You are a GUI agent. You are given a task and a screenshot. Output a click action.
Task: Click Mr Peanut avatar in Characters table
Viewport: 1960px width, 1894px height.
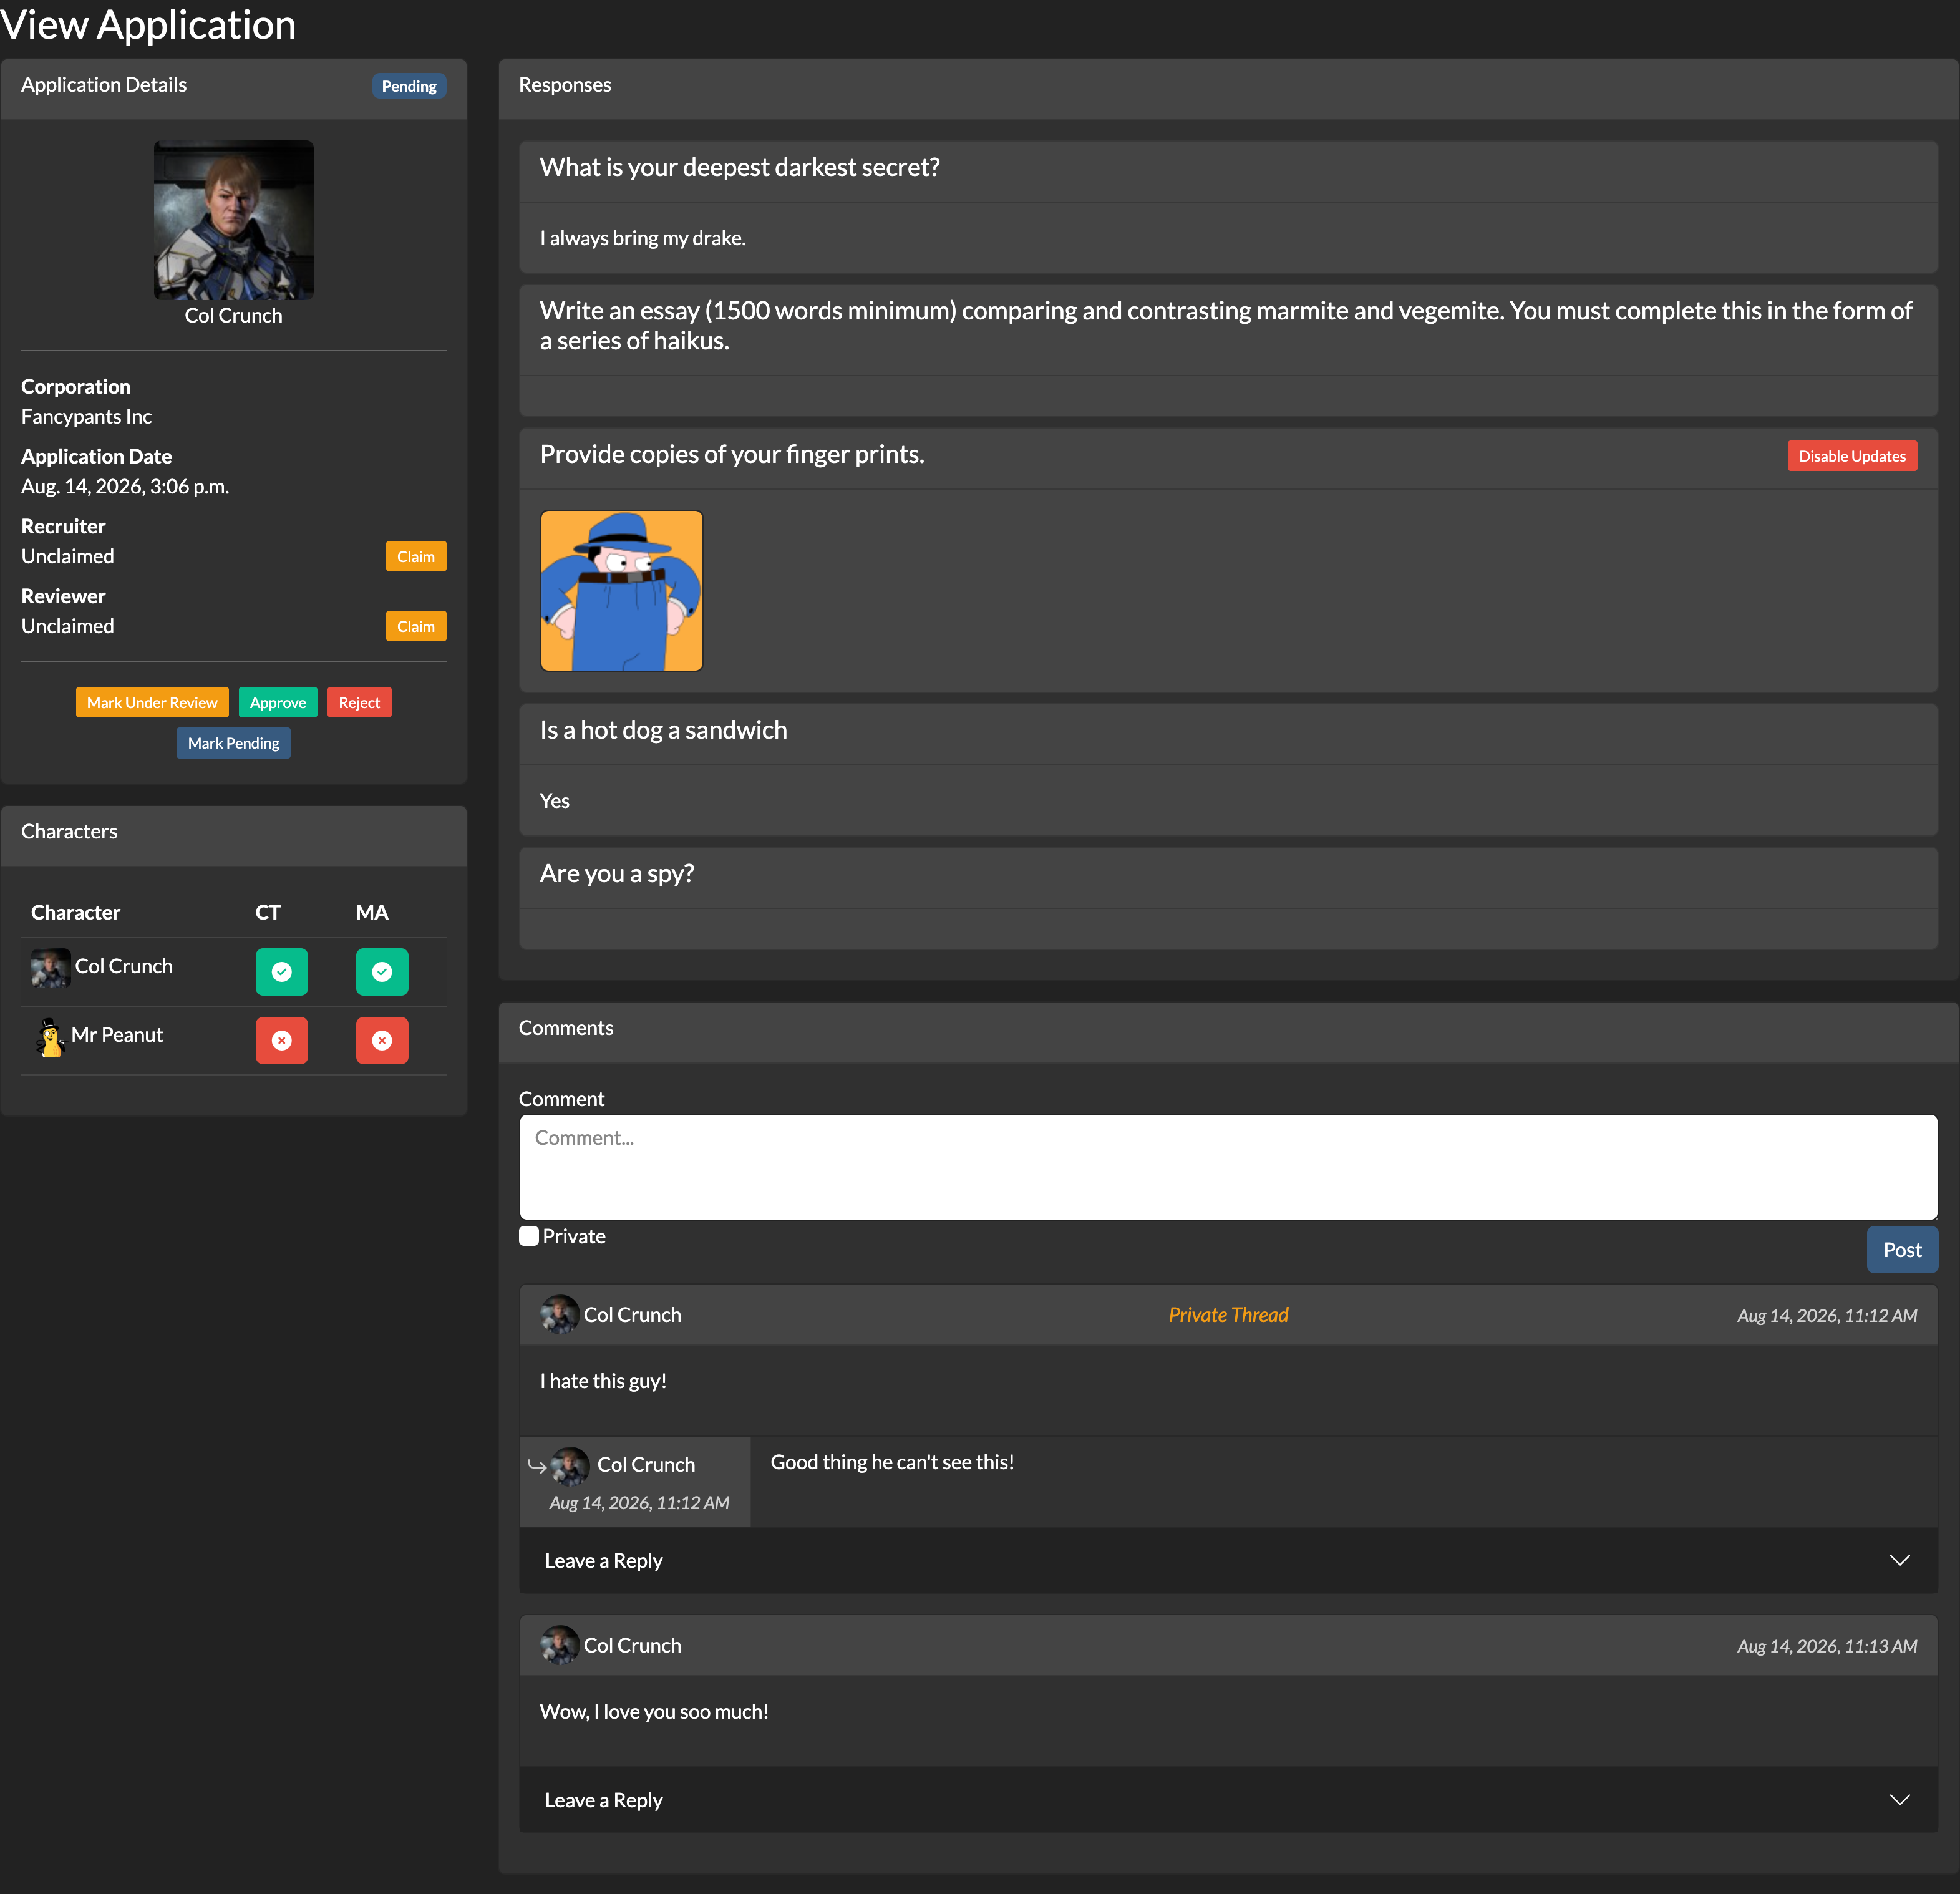point(50,1037)
